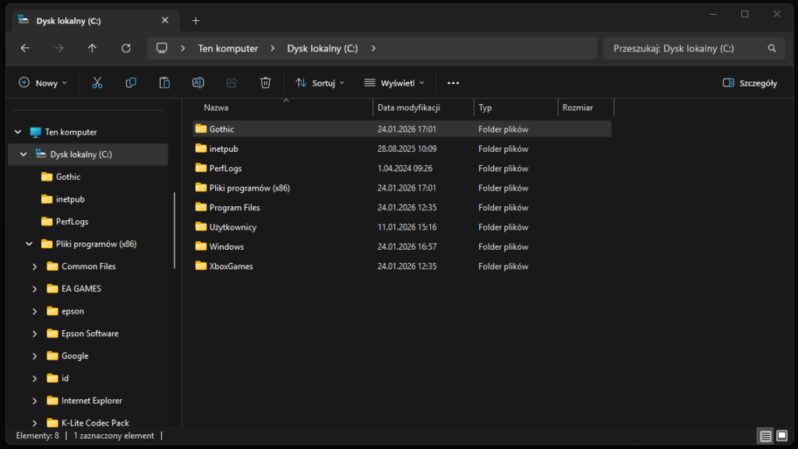Viewport: 798px width, 449px height.
Task: Sort by the Data modyfikacji column header
Action: click(x=409, y=107)
